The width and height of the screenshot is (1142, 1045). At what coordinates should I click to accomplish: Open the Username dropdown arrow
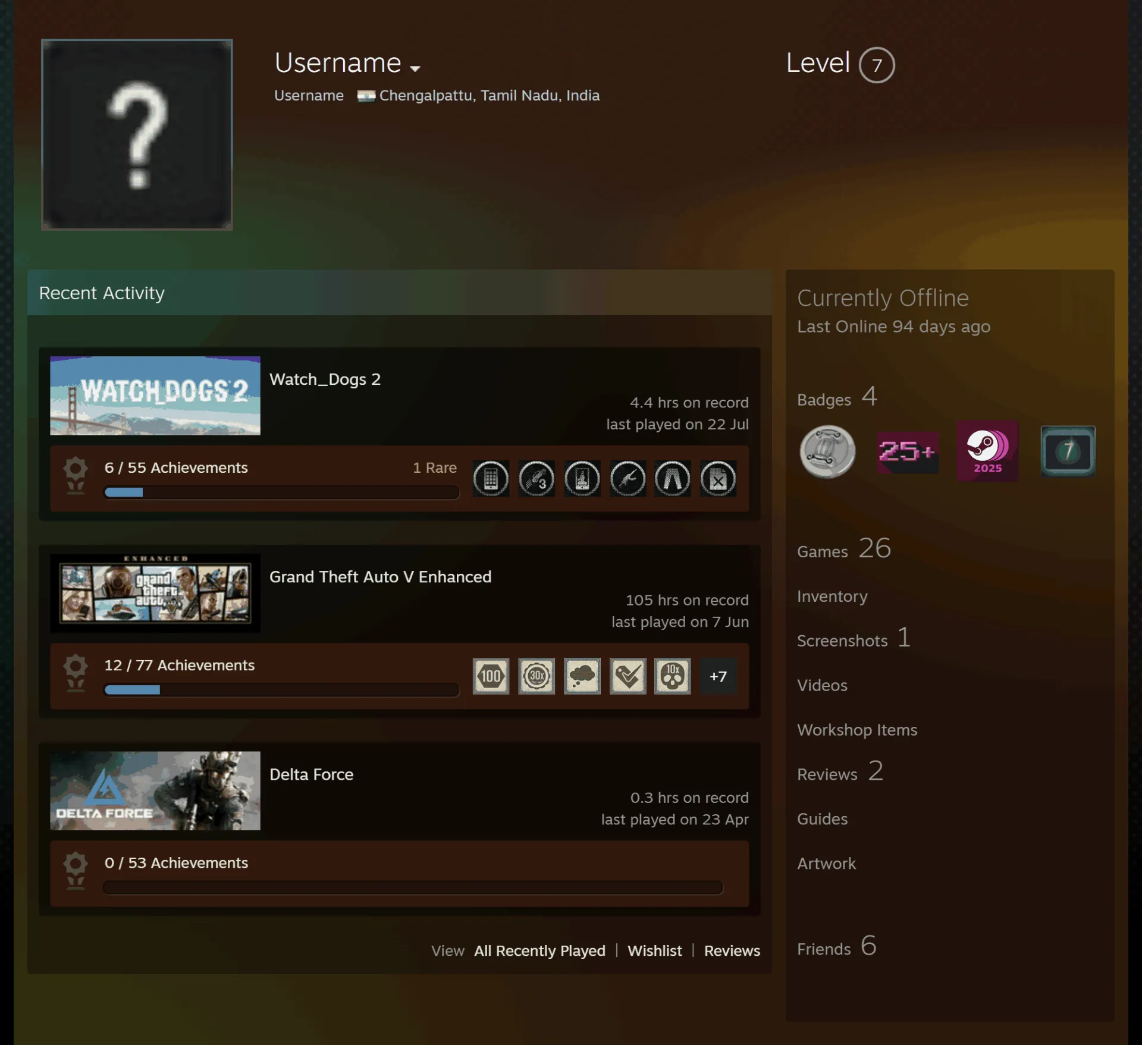click(415, 68)
